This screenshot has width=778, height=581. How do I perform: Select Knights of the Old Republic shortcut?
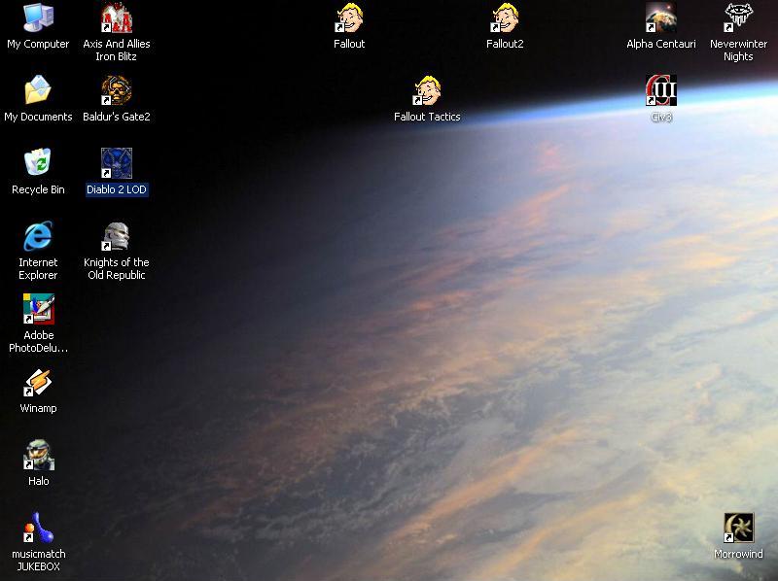click(117, 237)
